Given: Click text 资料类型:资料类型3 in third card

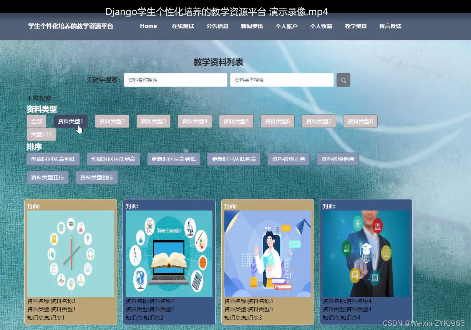Looking at the screenshot, I should tap(249, 309).
